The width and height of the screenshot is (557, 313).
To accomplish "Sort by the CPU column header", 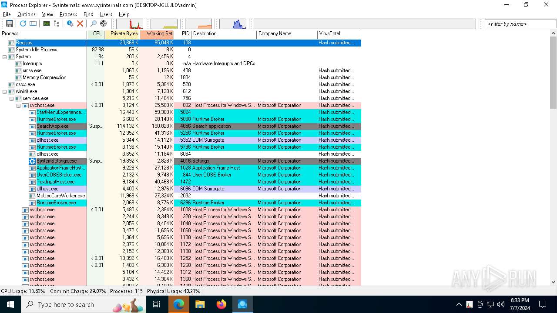I will click(96, 33).
